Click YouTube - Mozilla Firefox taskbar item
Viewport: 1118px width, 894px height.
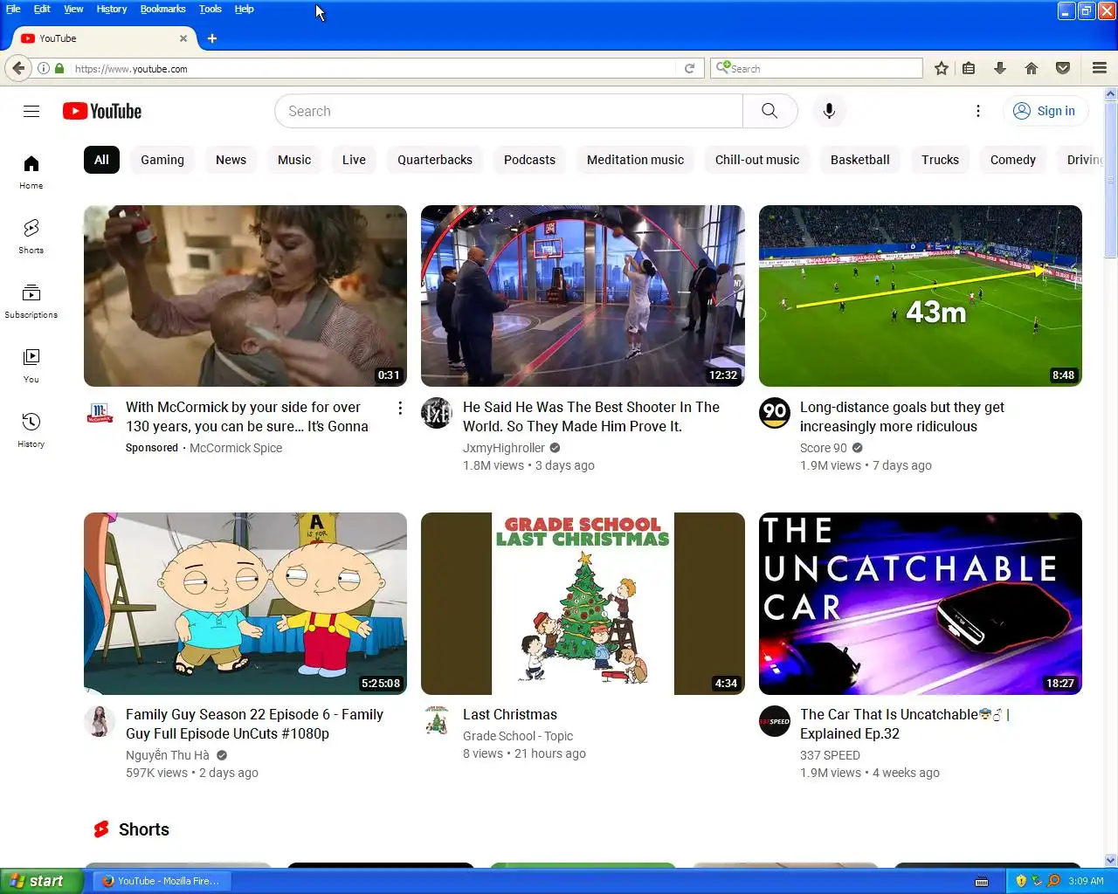pos(161,881)
